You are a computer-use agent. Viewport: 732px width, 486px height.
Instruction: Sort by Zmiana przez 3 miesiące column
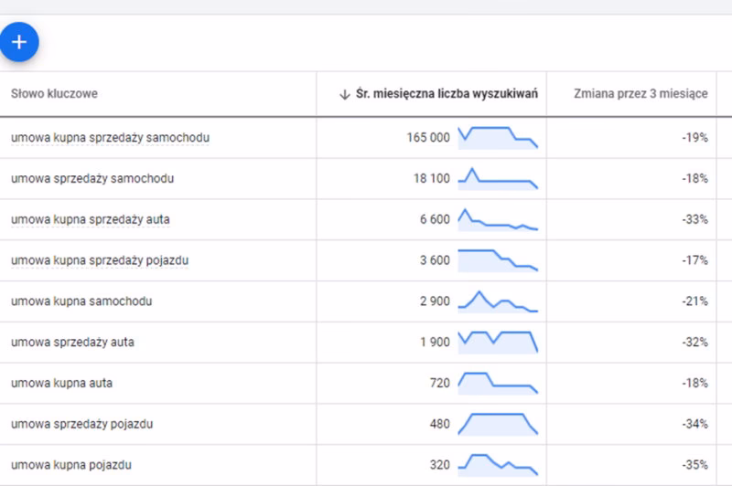(x=640, y=94)
